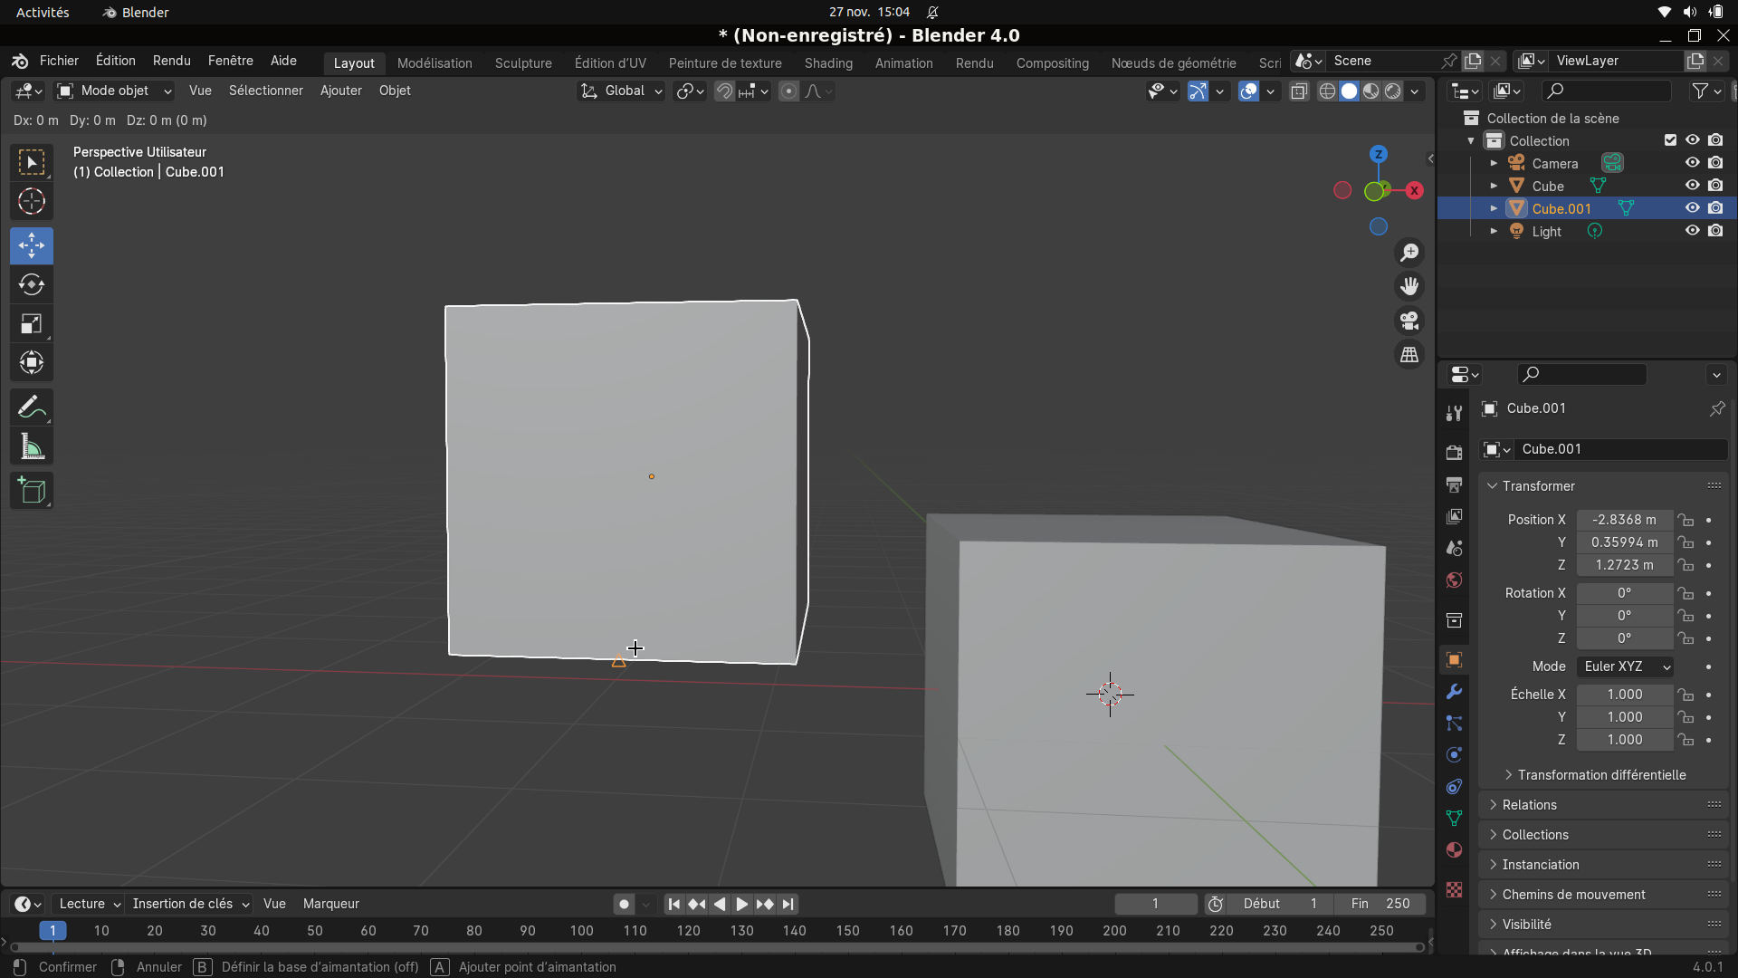Screen dimensions: 1738x978
Task: Activate the Measure tool
Action: [x=32, y=447]
